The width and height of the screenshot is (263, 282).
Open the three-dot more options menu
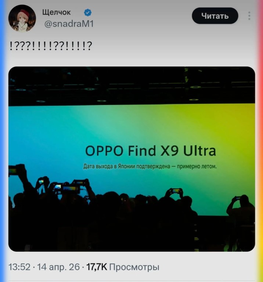click(x=249, y=16)
